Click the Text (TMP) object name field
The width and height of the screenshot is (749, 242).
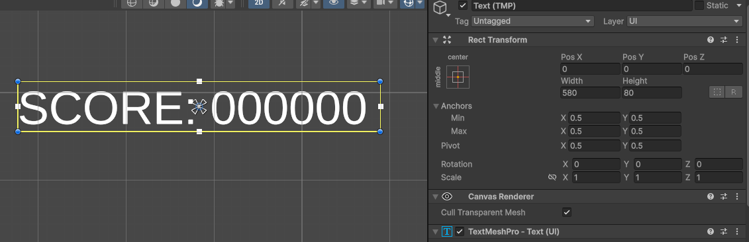[x=582, y=6]
